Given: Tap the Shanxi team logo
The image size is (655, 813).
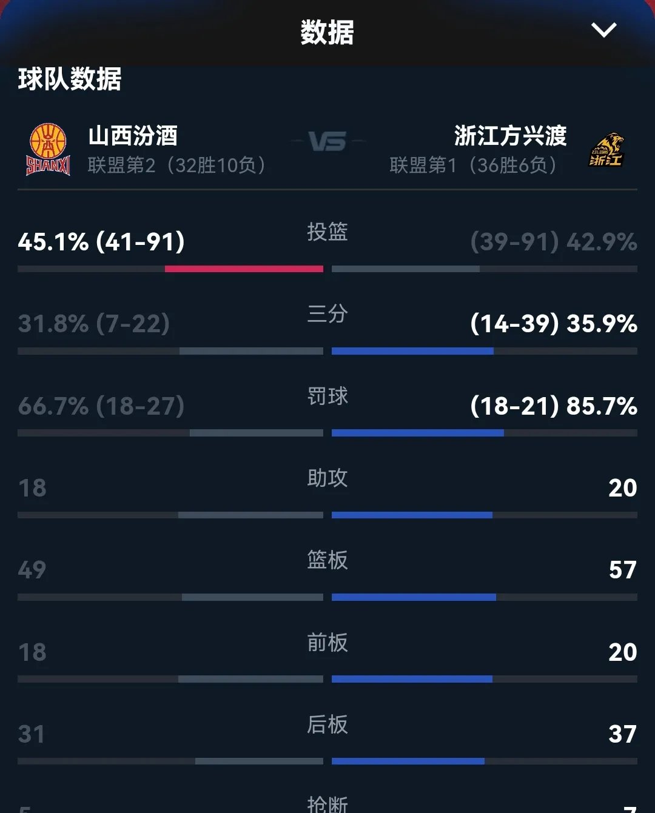Looking at the screenshot, I should (x=48, y=149).
